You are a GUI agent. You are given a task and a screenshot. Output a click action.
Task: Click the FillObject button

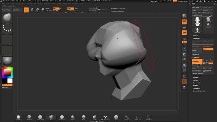(x=7, y=87)
